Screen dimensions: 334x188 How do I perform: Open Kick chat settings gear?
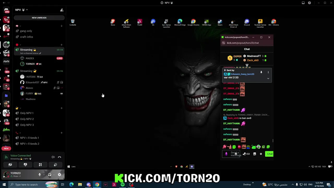coord(261,154)
